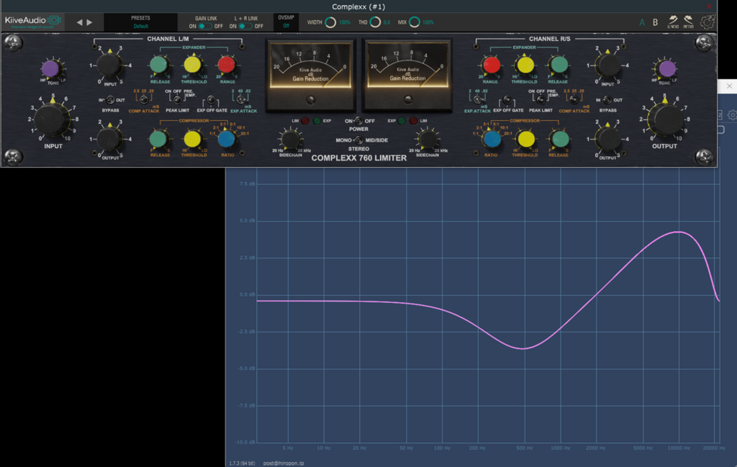737x467 pixels.
Task: Flip Channel L/M Comp Attack switch
Action: tap(144, 99)
